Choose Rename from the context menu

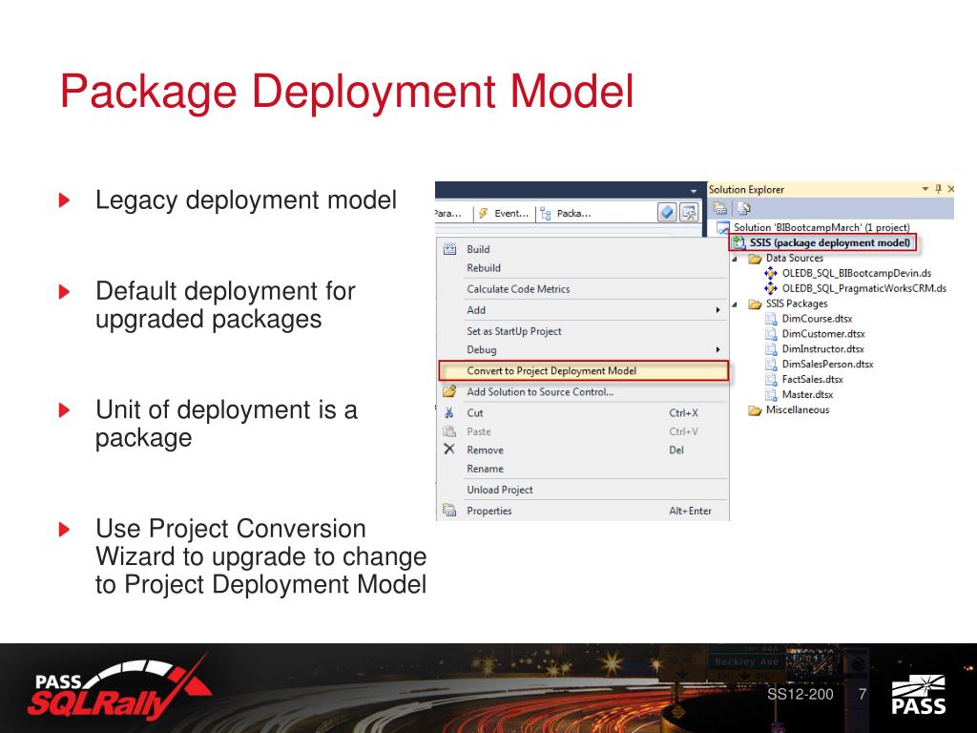pos(583,468)
